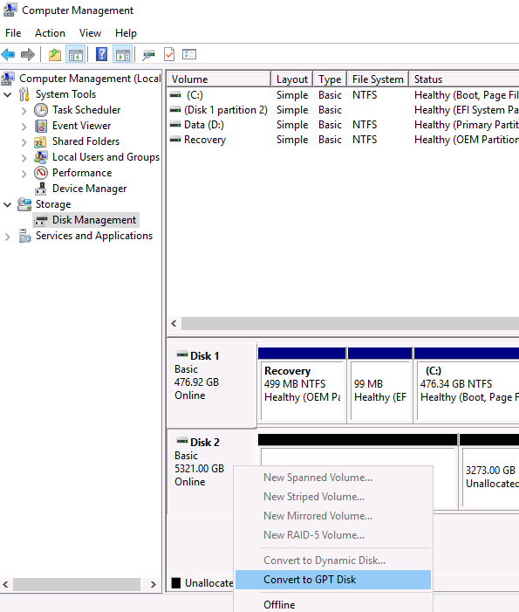Toggle Show/Hide Action Pane toolbar icon
The image size is (519, 612).
pyautogui.click(x=123, y=55)
